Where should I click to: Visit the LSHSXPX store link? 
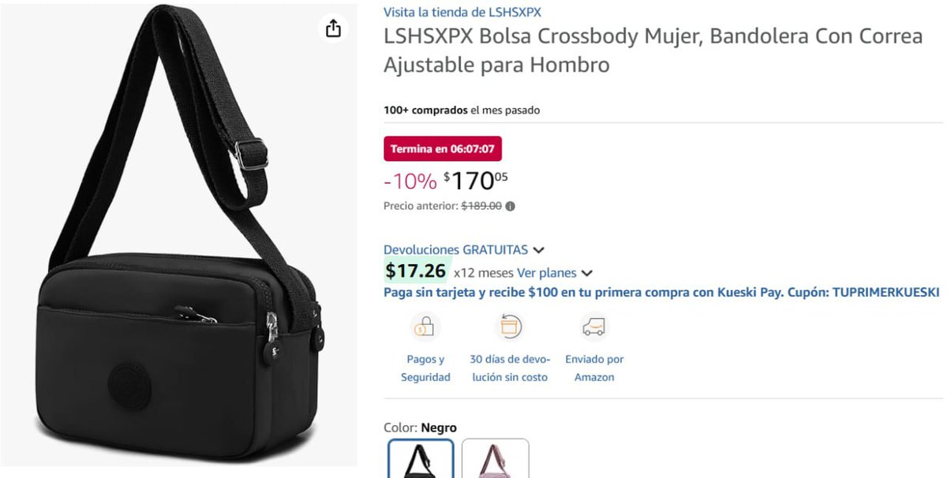point(462,12)
